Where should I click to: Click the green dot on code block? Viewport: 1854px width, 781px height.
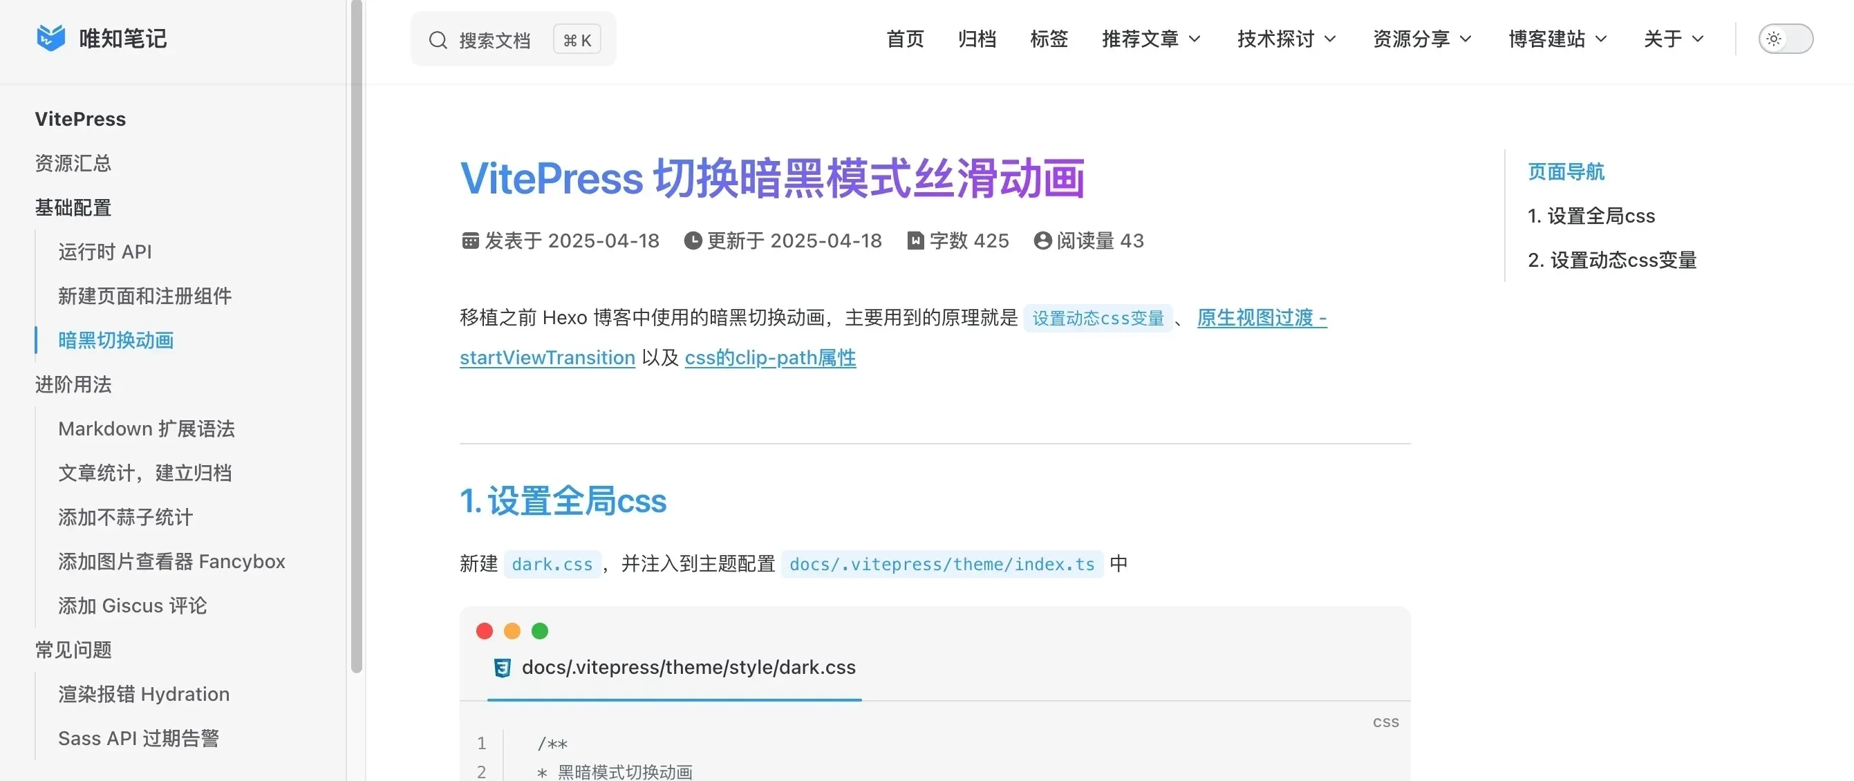point(540,631)
